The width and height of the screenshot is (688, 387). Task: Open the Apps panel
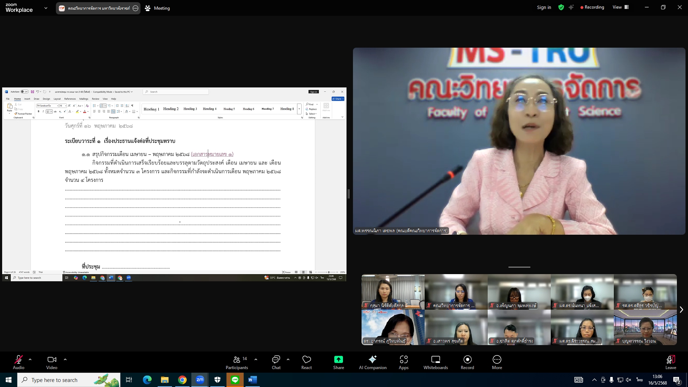pos(403,360)
